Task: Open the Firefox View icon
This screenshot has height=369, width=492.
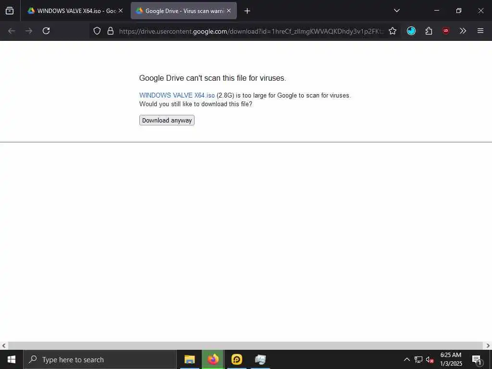Action: tap(10, 11)
